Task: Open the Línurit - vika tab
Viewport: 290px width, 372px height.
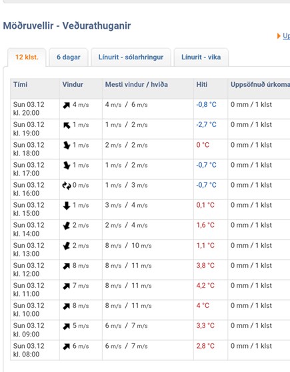Action: [201, 57]
